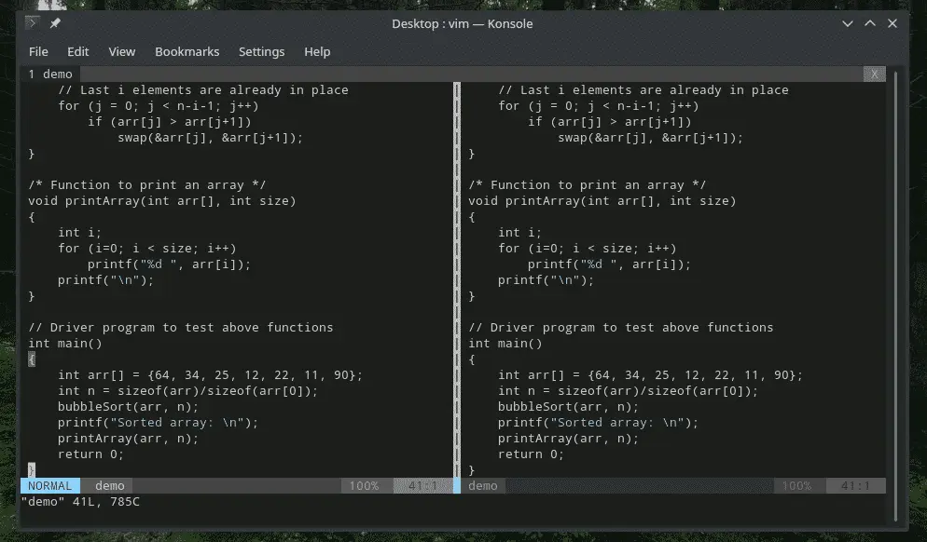Click 'void printArray' line in right pane
Viewport: 927px width, 542px height.
[602, 201]
